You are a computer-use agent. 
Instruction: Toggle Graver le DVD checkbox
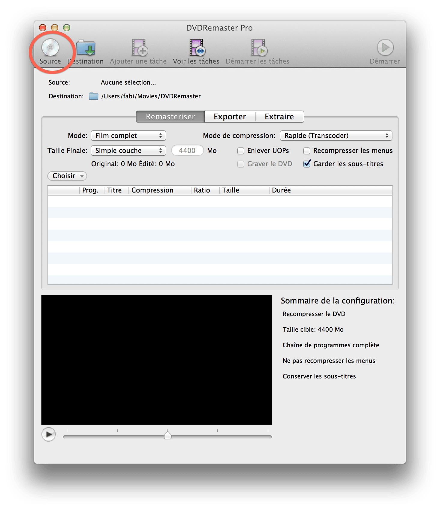tap(241, 164)
